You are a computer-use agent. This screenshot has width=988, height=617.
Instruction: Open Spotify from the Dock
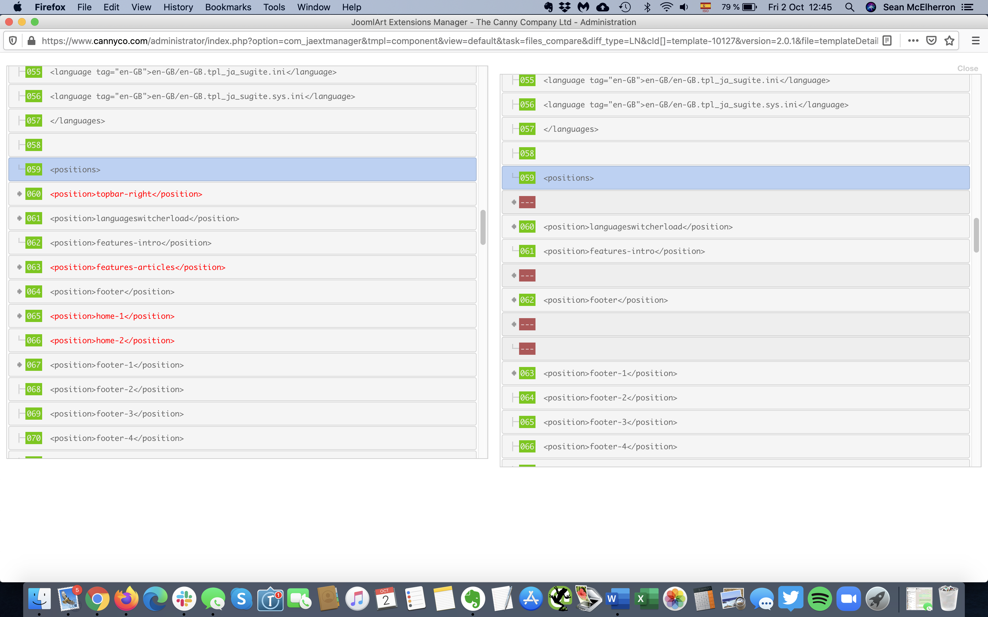pos(819,599)
